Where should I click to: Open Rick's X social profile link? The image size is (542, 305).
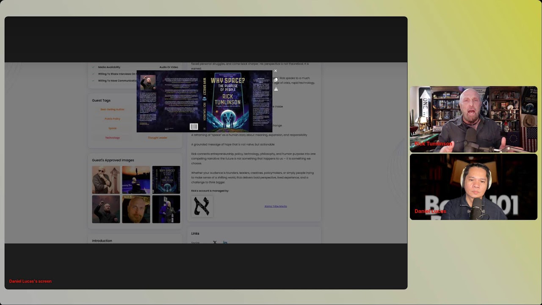215,242
